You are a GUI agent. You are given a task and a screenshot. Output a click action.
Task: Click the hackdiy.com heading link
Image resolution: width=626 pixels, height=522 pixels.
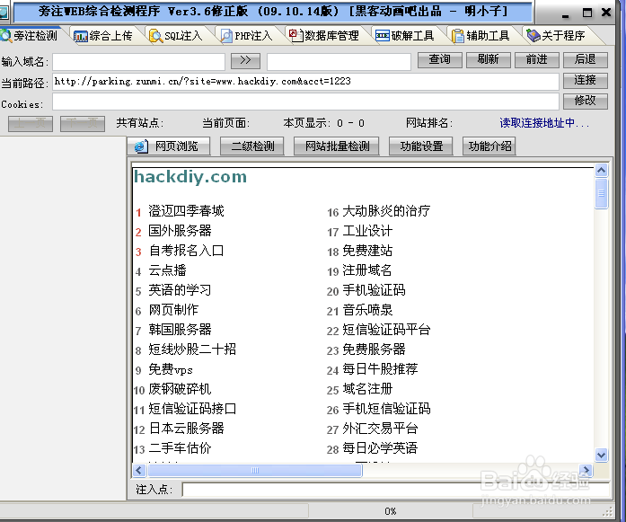pyautogui.click(x=190, y=177)
